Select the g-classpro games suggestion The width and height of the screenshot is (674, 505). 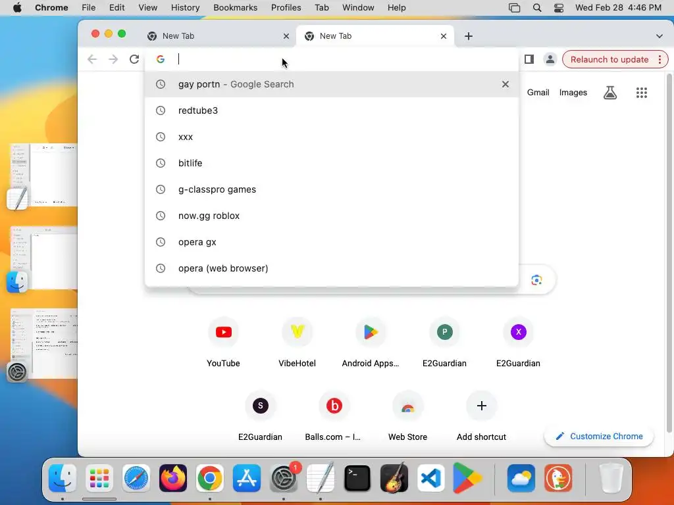coord(332,189)
